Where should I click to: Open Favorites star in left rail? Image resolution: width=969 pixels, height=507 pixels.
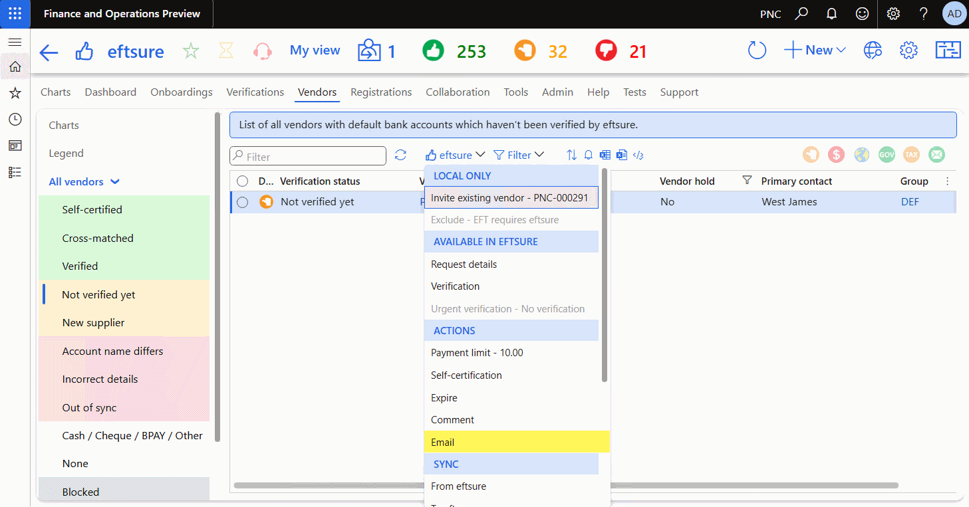pos(15,93)
